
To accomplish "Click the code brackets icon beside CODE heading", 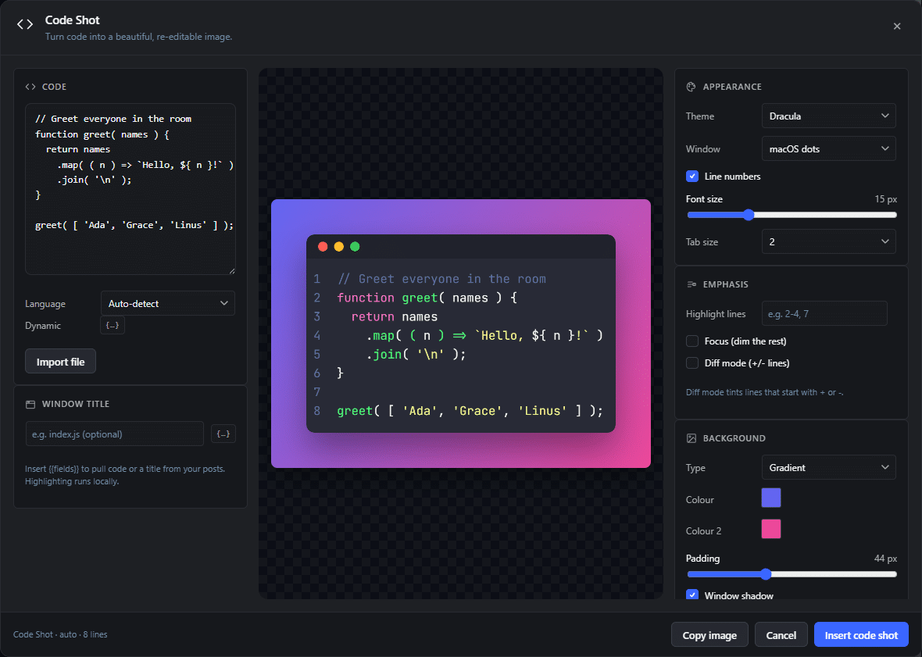I will 30,87.
